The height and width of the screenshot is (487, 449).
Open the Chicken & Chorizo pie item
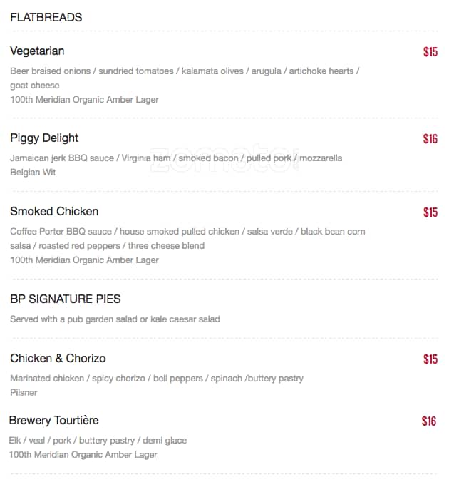coord(58,358)
